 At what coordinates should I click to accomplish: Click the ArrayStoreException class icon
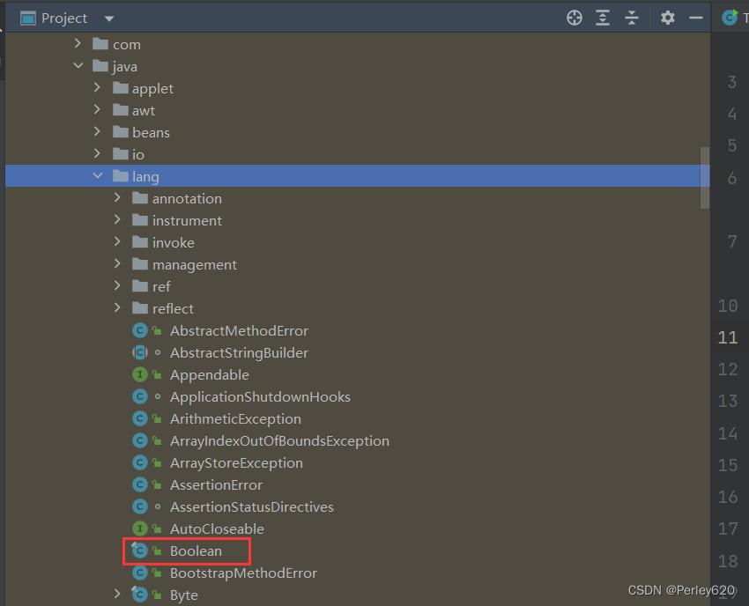click(139, 462)
